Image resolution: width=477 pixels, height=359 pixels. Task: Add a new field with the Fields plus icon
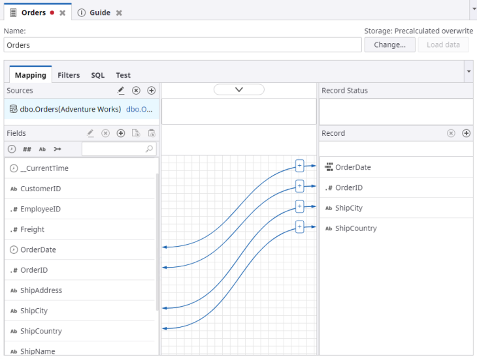pos(121,133)
